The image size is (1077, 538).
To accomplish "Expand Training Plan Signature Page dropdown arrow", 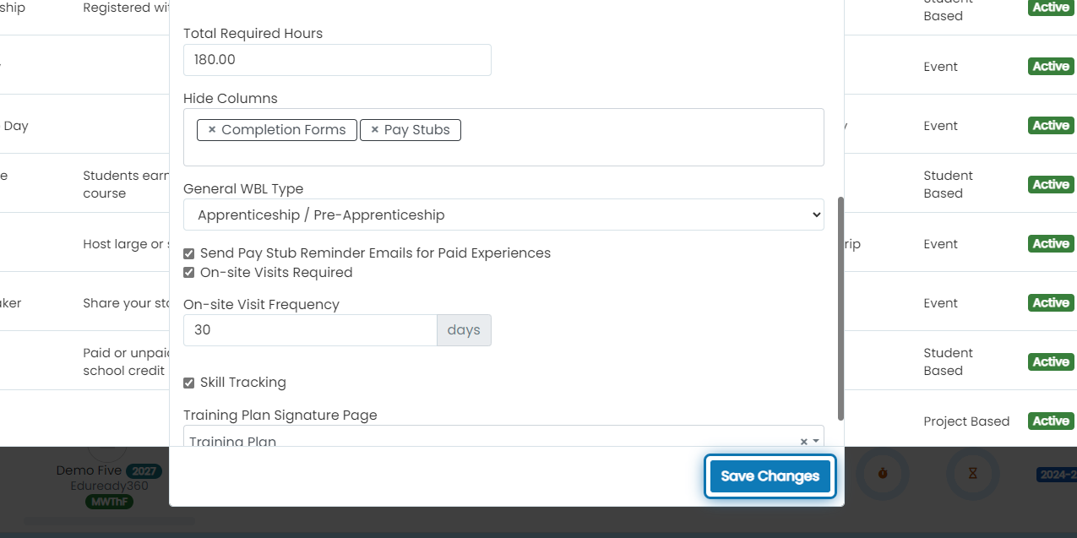I will pos(816,442).
